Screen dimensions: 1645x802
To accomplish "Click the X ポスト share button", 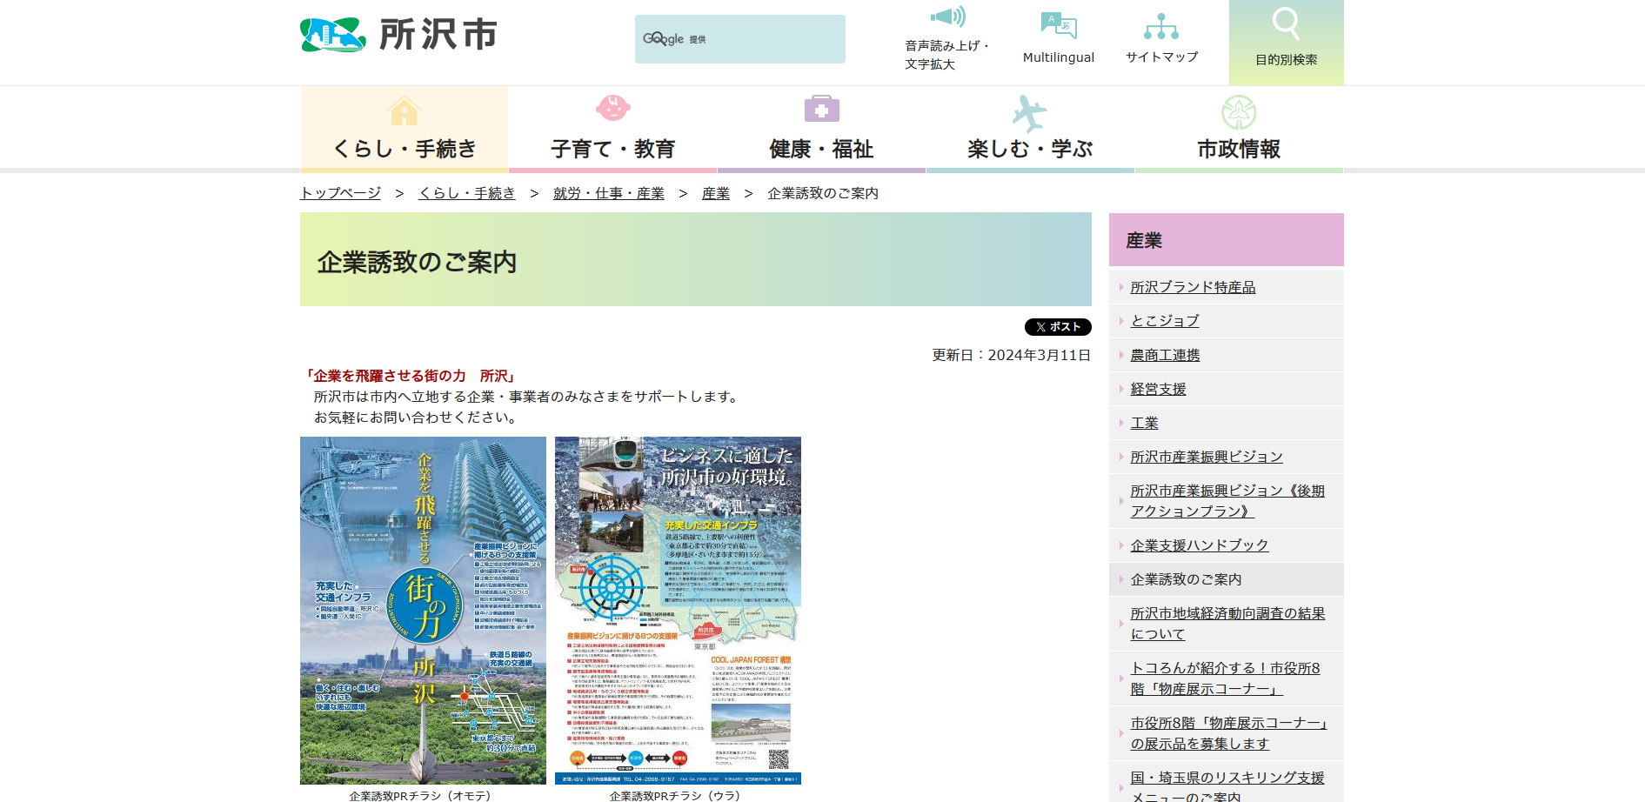I will pos(1058,327).
